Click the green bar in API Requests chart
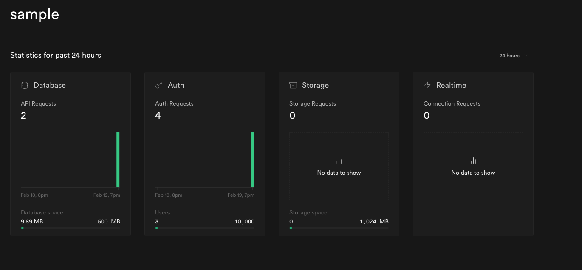The image size is (582, 270). point(118,160)
